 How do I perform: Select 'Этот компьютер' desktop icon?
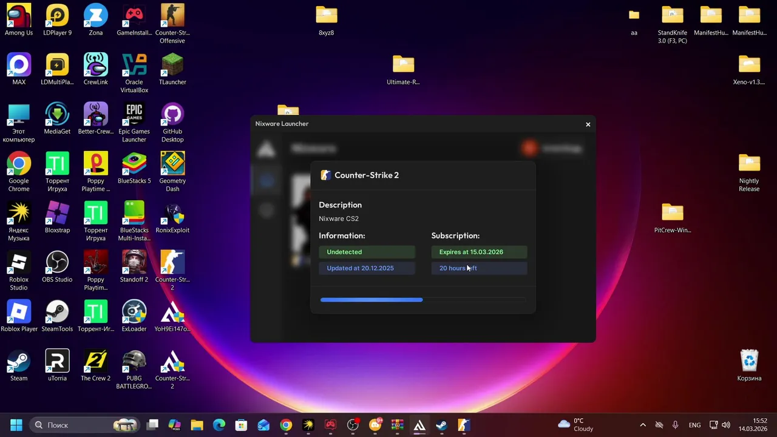(19, 123)
